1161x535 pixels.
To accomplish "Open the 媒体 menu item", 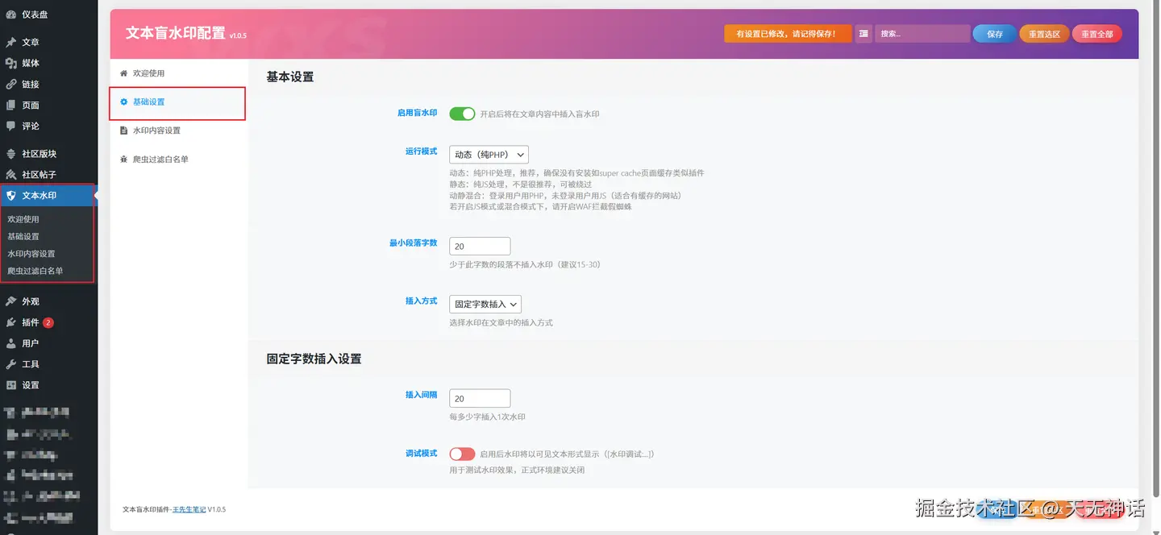I will click(48, 63).
